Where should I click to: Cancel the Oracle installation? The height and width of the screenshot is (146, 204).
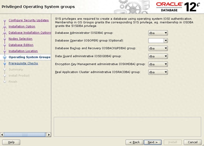tap(192, 142)
